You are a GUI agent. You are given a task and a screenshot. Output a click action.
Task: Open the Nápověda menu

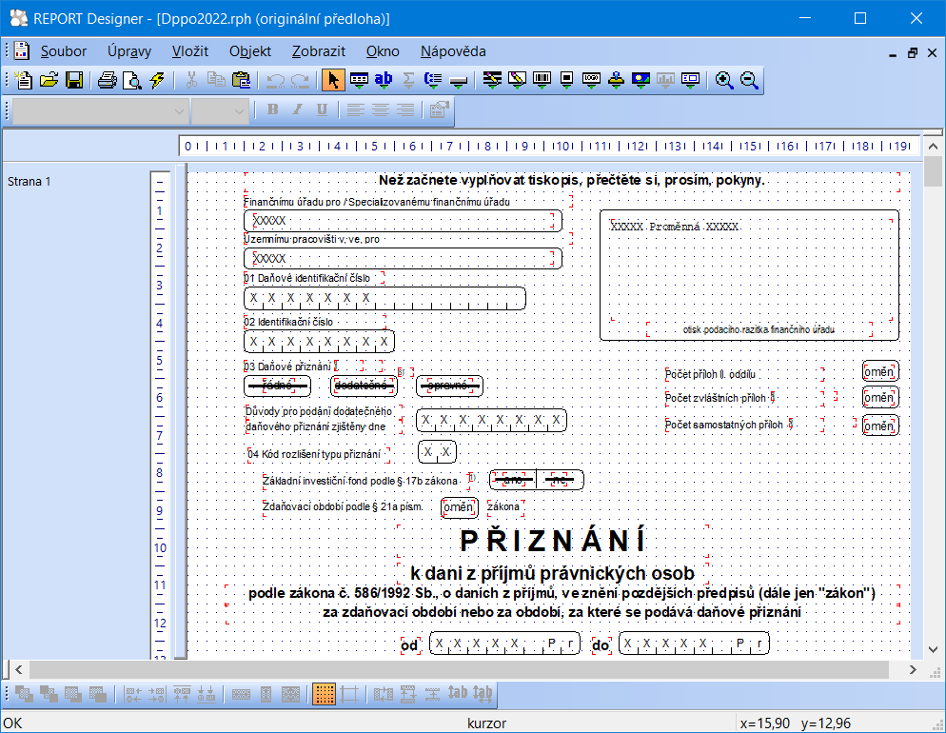[453, 51]
